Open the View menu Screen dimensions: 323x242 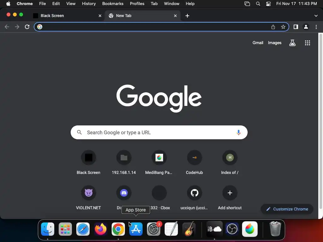tap(71, 3)
